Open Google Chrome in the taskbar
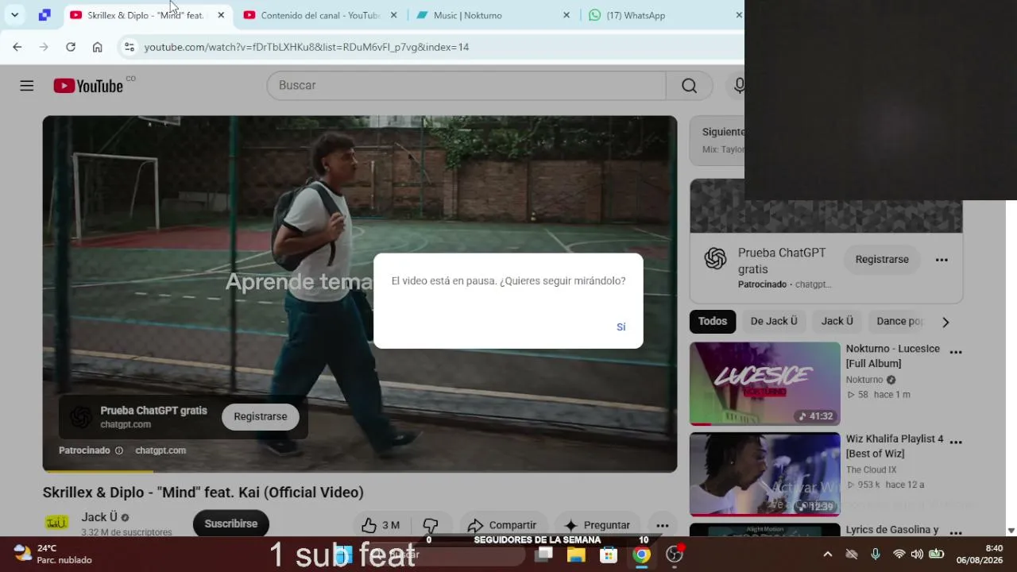Screen dimensions: 1017x572 [x=641, y=555]
